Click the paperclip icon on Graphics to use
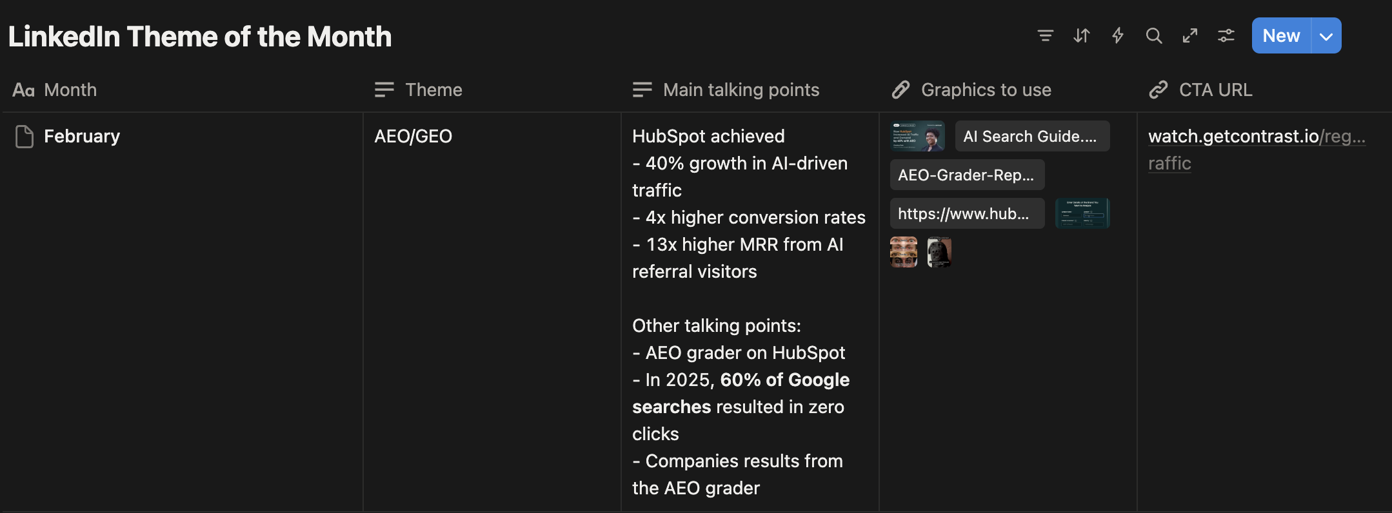 [900, 90]
